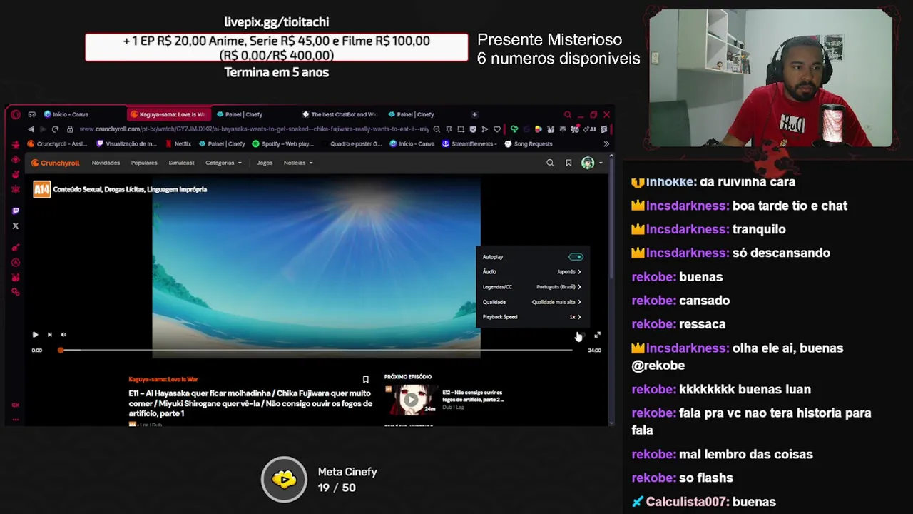Open next episode E12 thumbnail
Image resolution: width=913 pixels, height=514 pixels.
pos(410,400)
